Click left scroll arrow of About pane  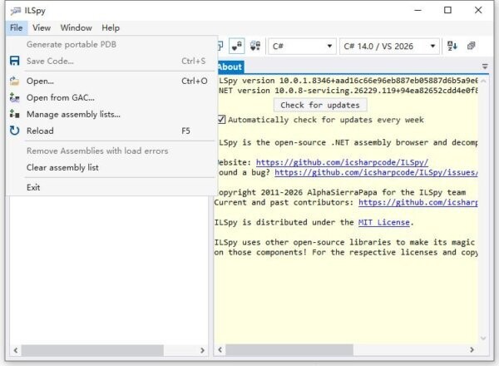220,349
